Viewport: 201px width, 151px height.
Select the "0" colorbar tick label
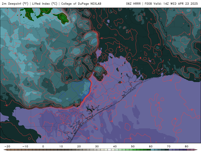(43, 146)
